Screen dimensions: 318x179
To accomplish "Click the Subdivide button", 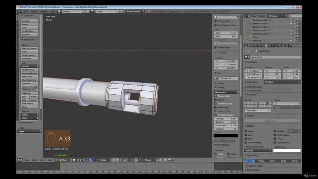I will click(30, 83).
